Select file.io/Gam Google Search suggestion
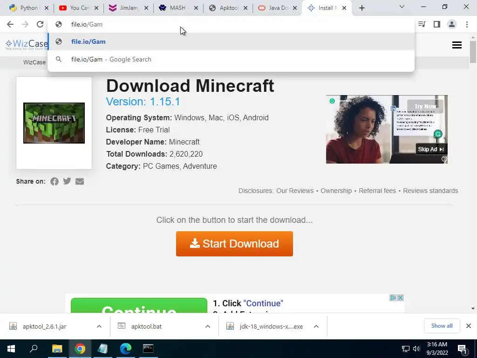Screen dimensions: 477x358 [231, 59]
